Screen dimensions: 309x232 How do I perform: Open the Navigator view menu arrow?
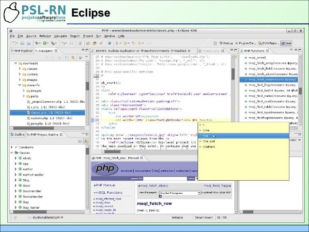click(87, 57)
